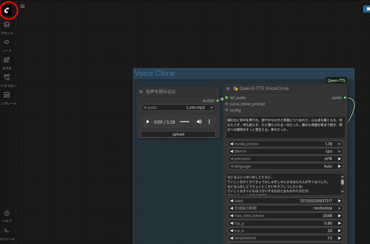Open the hamburger menu icon
Screen dimensions: 370x244
coord(23,6)
